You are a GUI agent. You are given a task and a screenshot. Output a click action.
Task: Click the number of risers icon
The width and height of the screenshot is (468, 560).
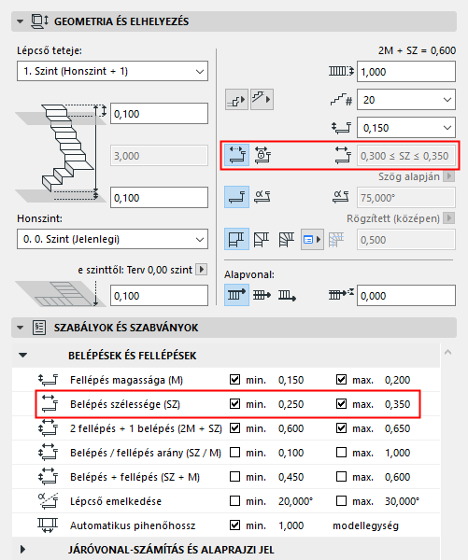click(x=341, y=100)
